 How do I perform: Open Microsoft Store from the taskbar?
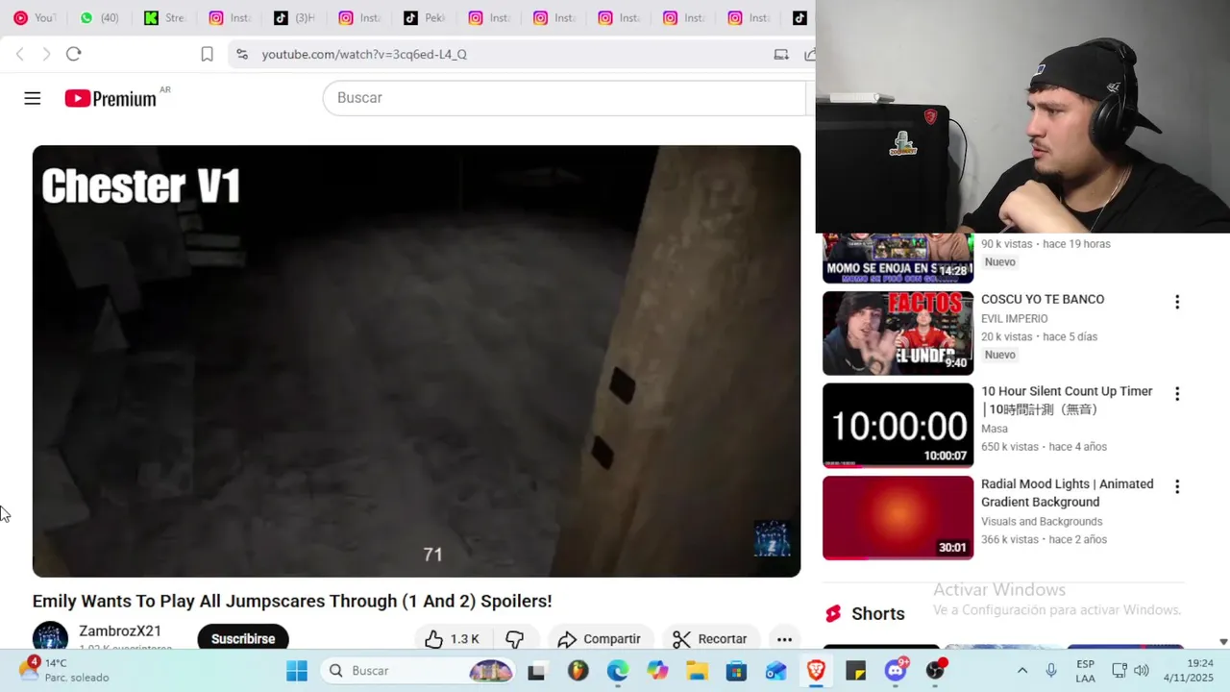(736, 670)
